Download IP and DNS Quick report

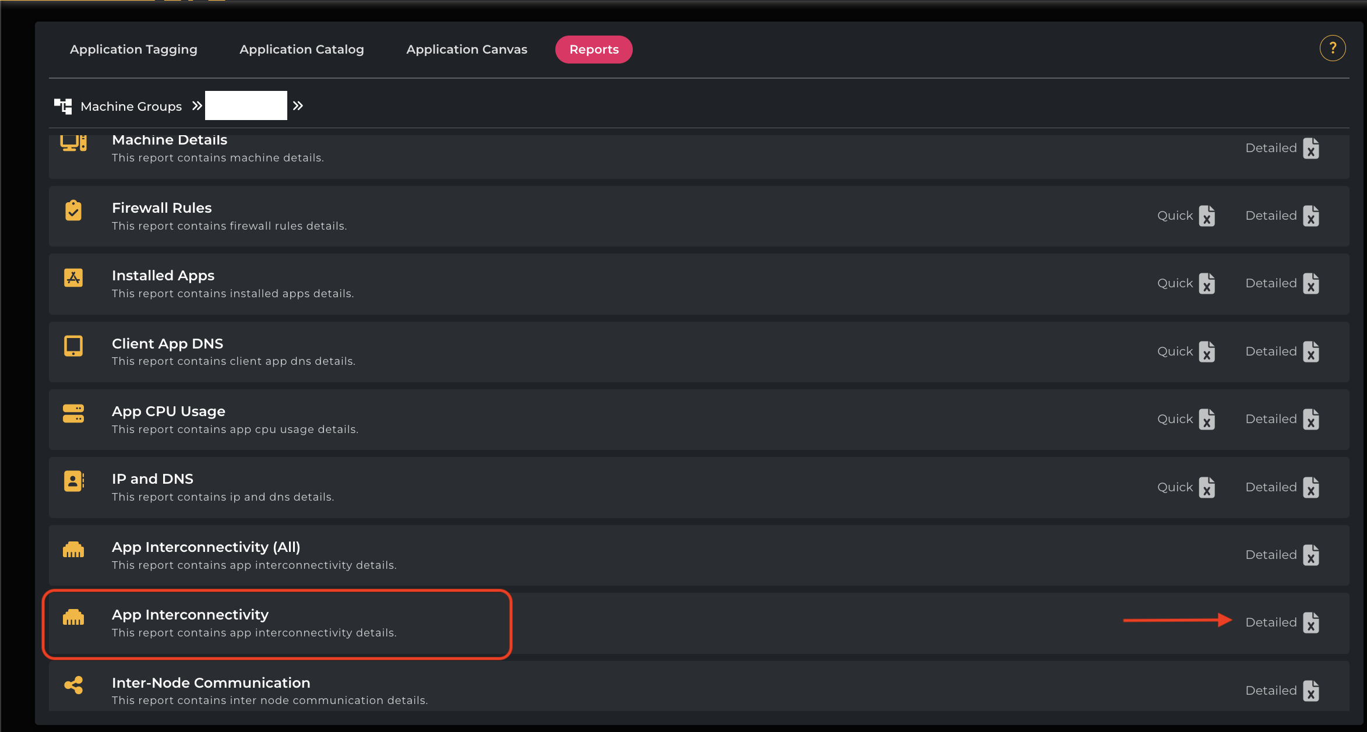coord(1207,488)
